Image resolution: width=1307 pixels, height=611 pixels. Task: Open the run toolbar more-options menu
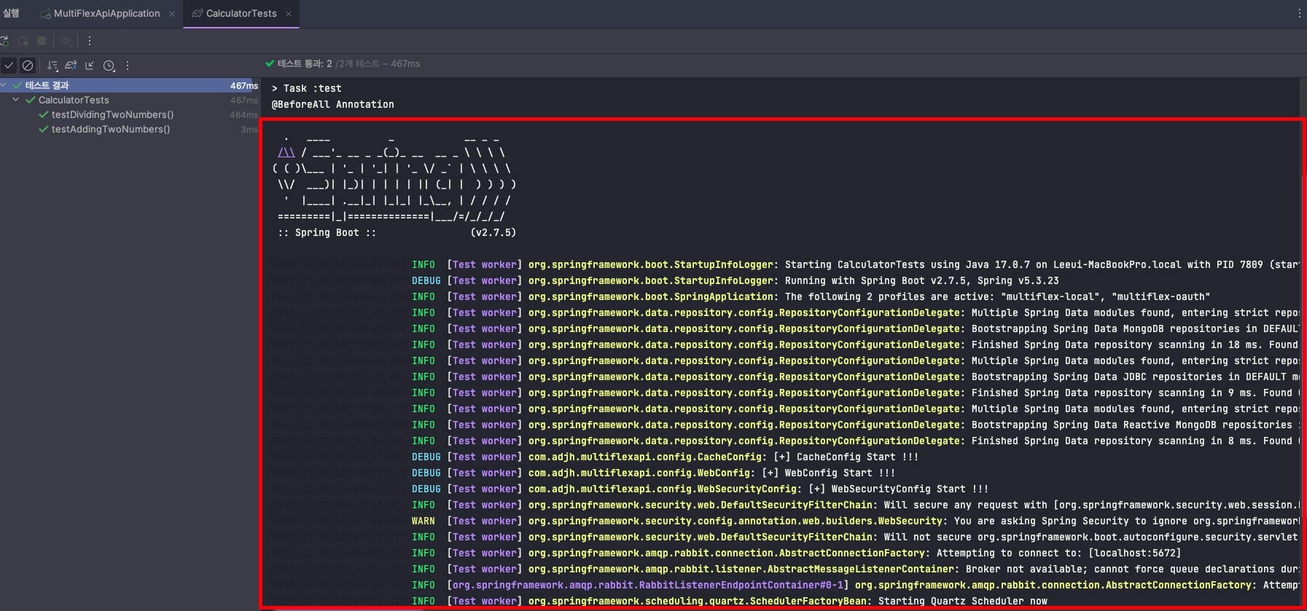[90, 41]
